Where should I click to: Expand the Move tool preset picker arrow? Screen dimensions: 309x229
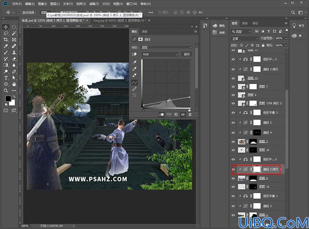pyautogui.click(x=13, y=12)
